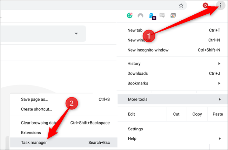The width and height of the screenshot is (228, 150).
Task: Click the Bookmarks submenu arrow
Action: (x=219, y=83)
